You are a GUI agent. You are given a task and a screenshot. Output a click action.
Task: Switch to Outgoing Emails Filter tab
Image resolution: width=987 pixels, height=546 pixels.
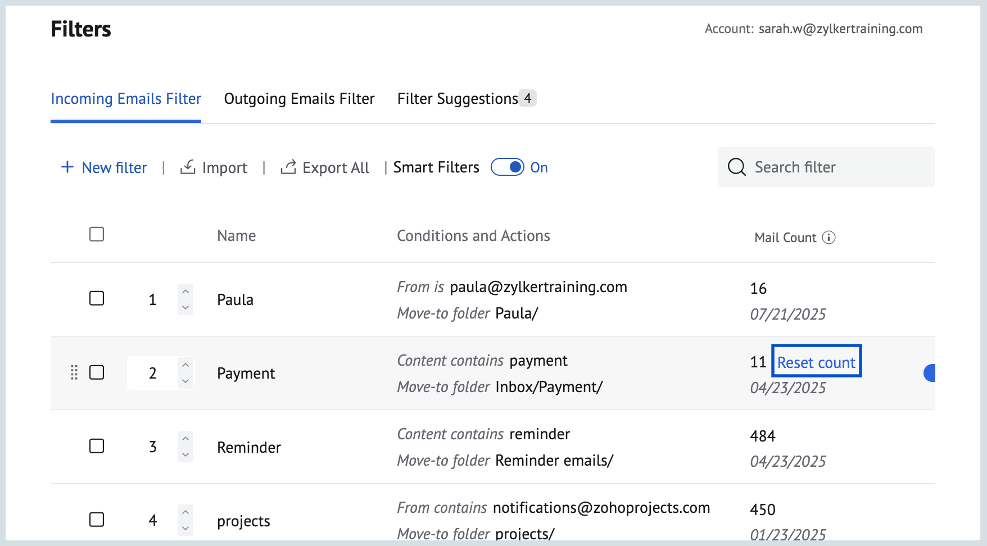[x=299, y=99]
